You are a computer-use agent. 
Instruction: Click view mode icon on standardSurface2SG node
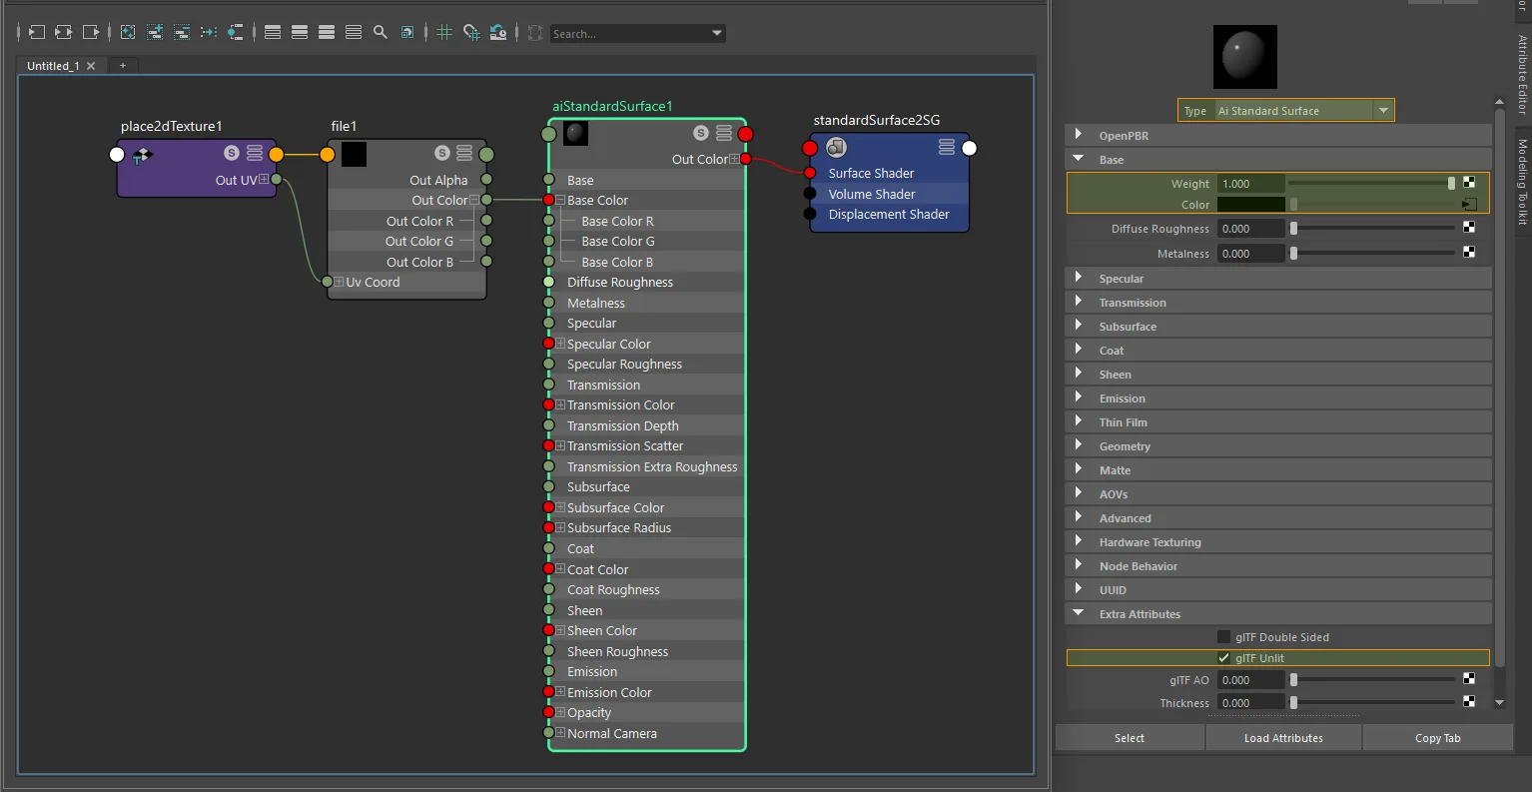[x=947, y=147]
